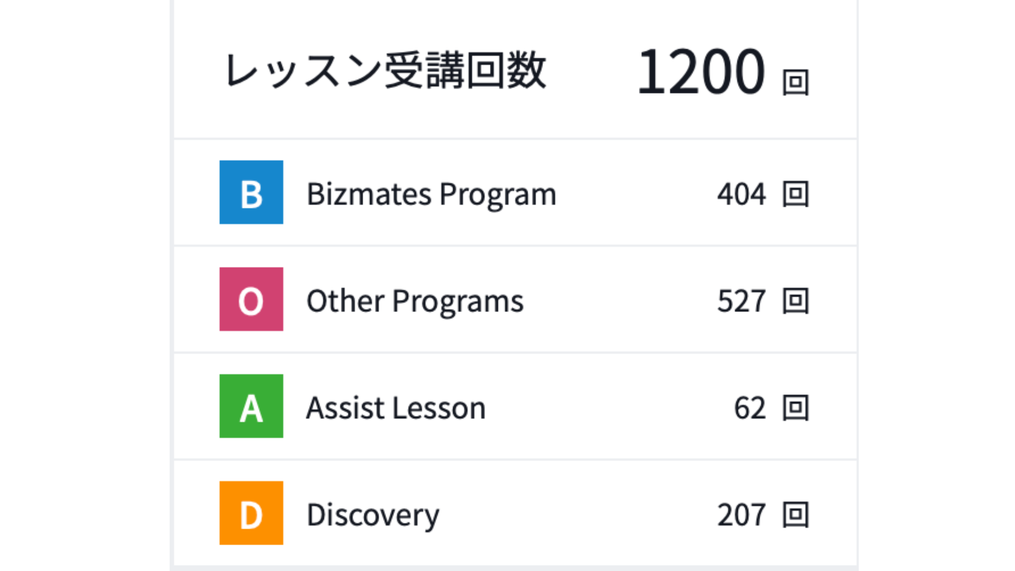Open the Other Programs label
The width and height of the screenshot is (1015, 571).
415,301
